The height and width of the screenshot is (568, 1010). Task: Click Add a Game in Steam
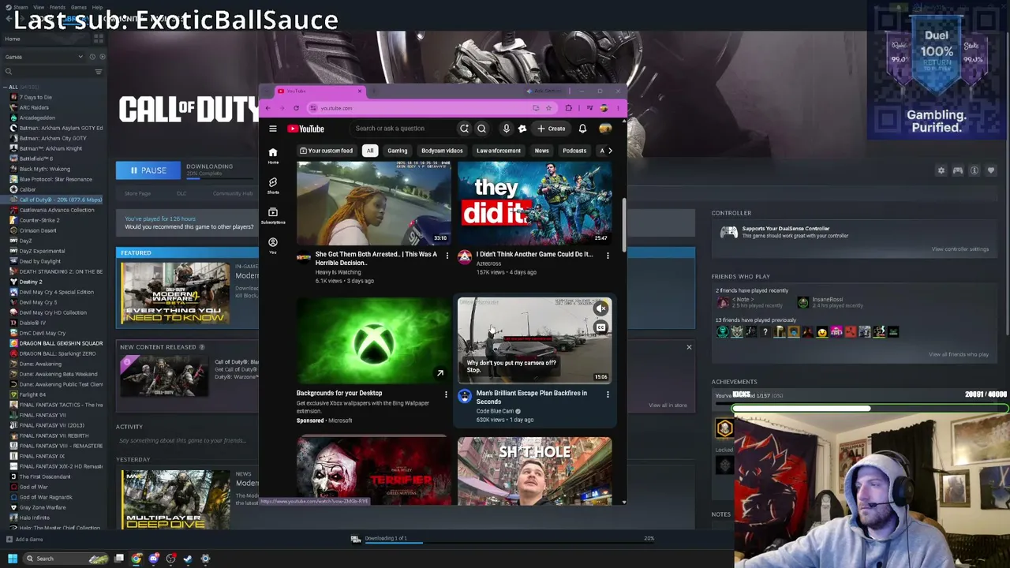[x=24, y=540]
